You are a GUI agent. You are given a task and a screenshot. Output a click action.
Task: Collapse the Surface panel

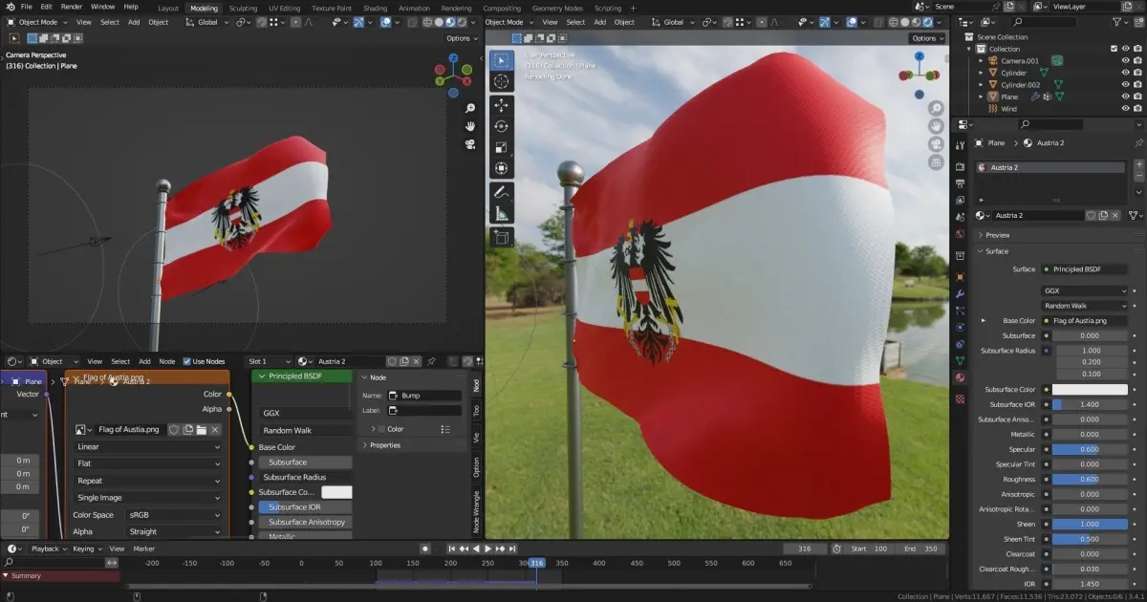click(x=997, y=251)
